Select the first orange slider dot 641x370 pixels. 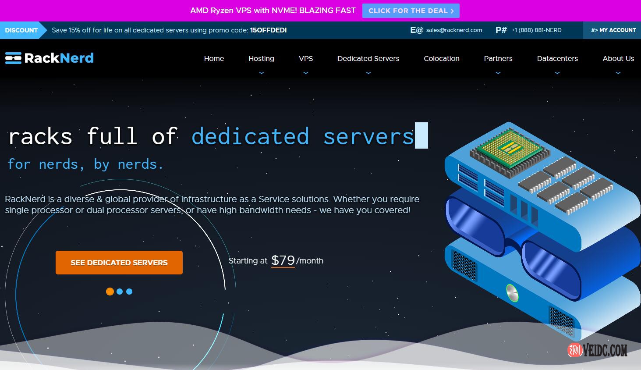point(110,292)
